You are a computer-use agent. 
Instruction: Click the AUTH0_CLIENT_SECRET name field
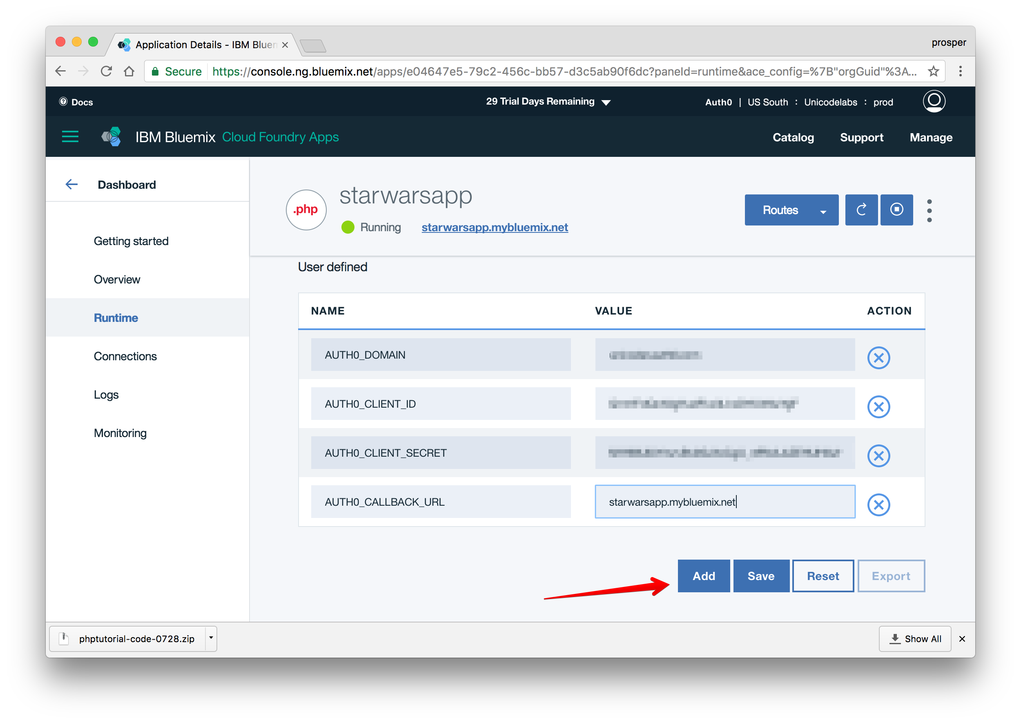[x=441, y=453]
